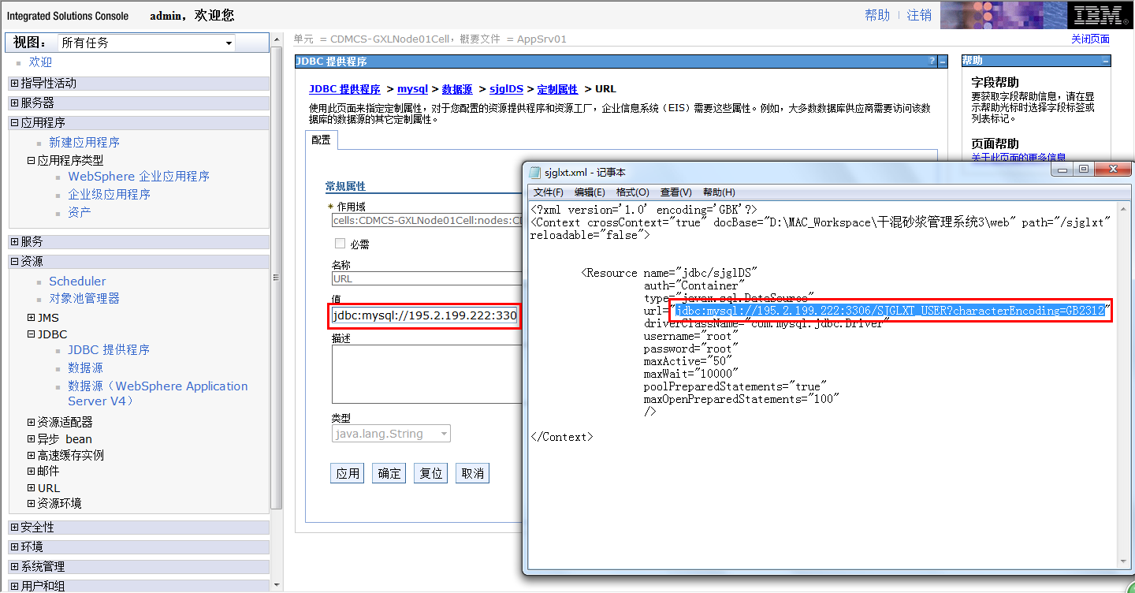
Task: Collapse the 应用程序类型 node
Action: point(32,160)
